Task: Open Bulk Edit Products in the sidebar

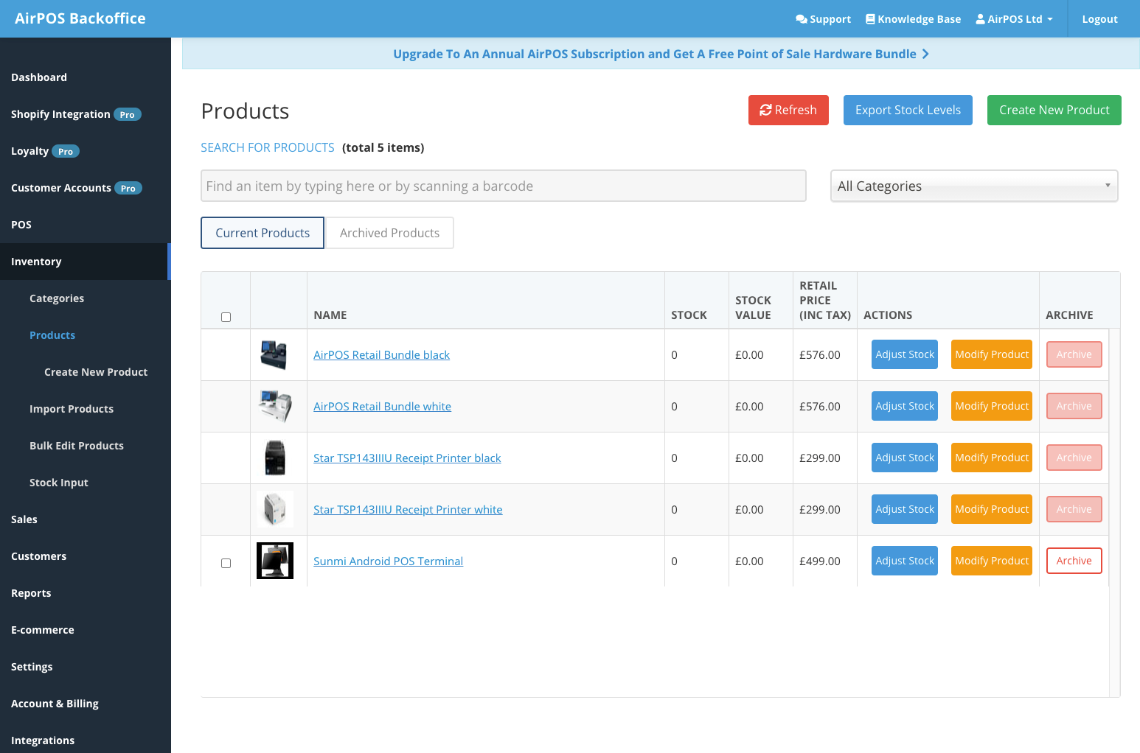Action: click(x=77, y=446)
